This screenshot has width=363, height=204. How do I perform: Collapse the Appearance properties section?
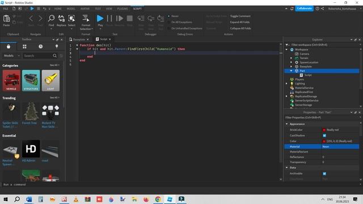(287, 124)
